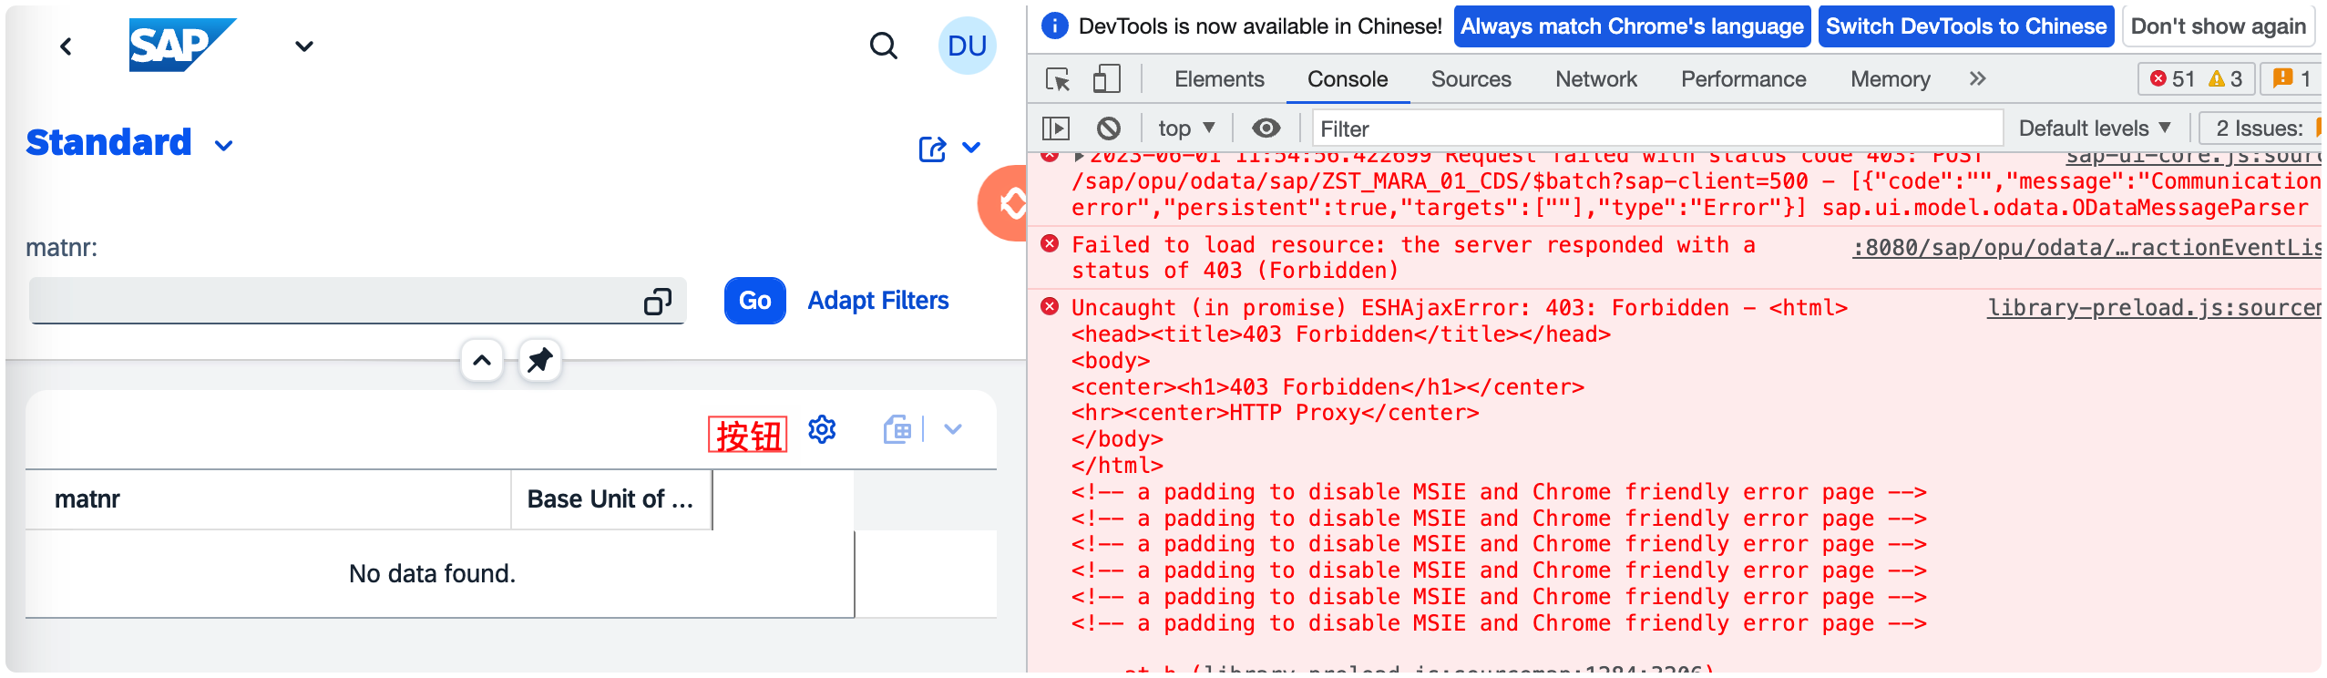2327x678 pixels.
Task: Click the DU user avatar
Action: point(967,46)
